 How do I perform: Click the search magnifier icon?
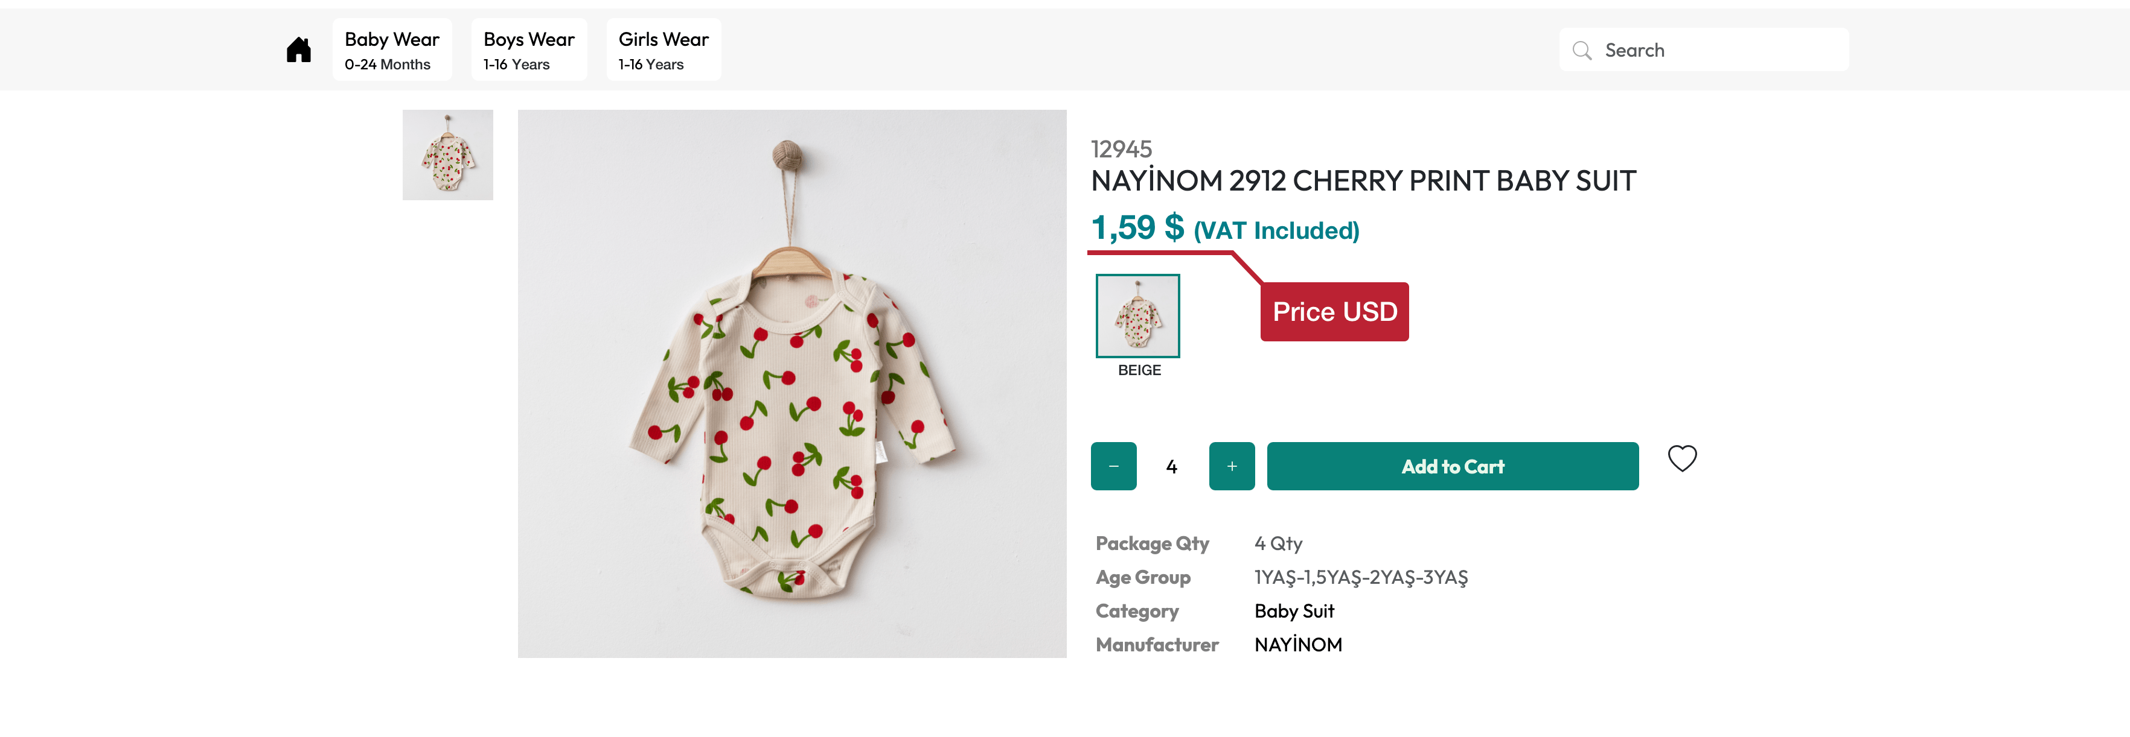point(1581,51)
